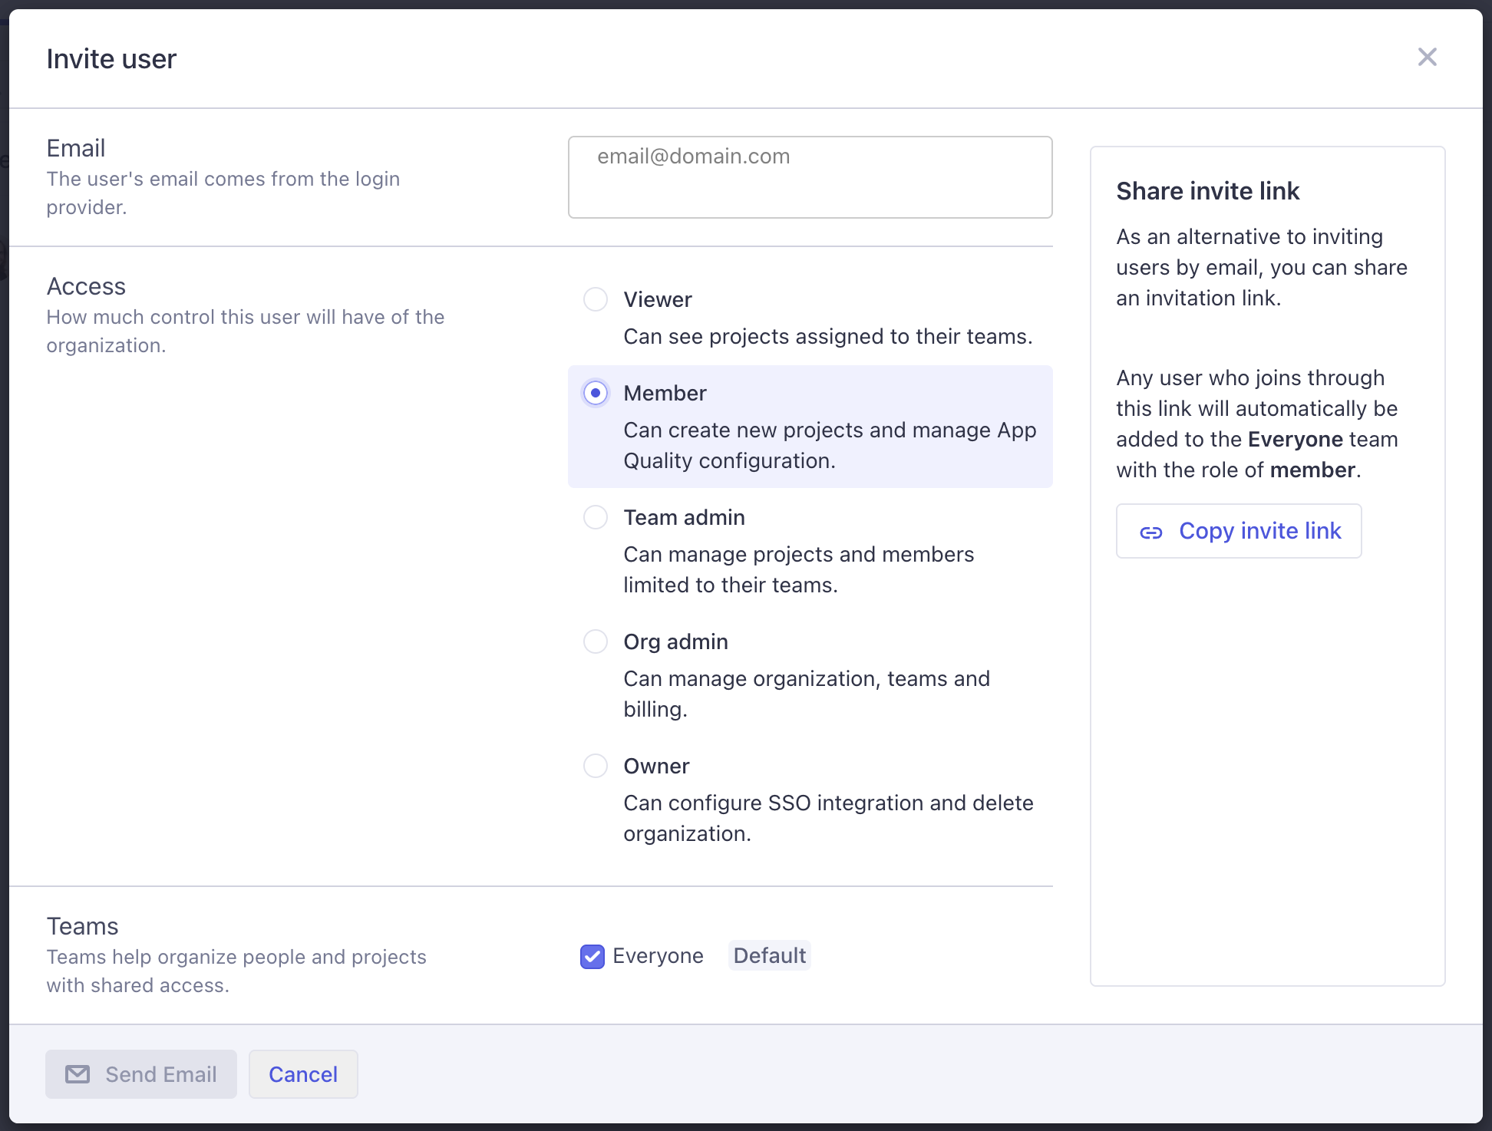This screenshot has height=1131, width=1492.
Task: Click the Share invite link heading
Action: 1207,191
